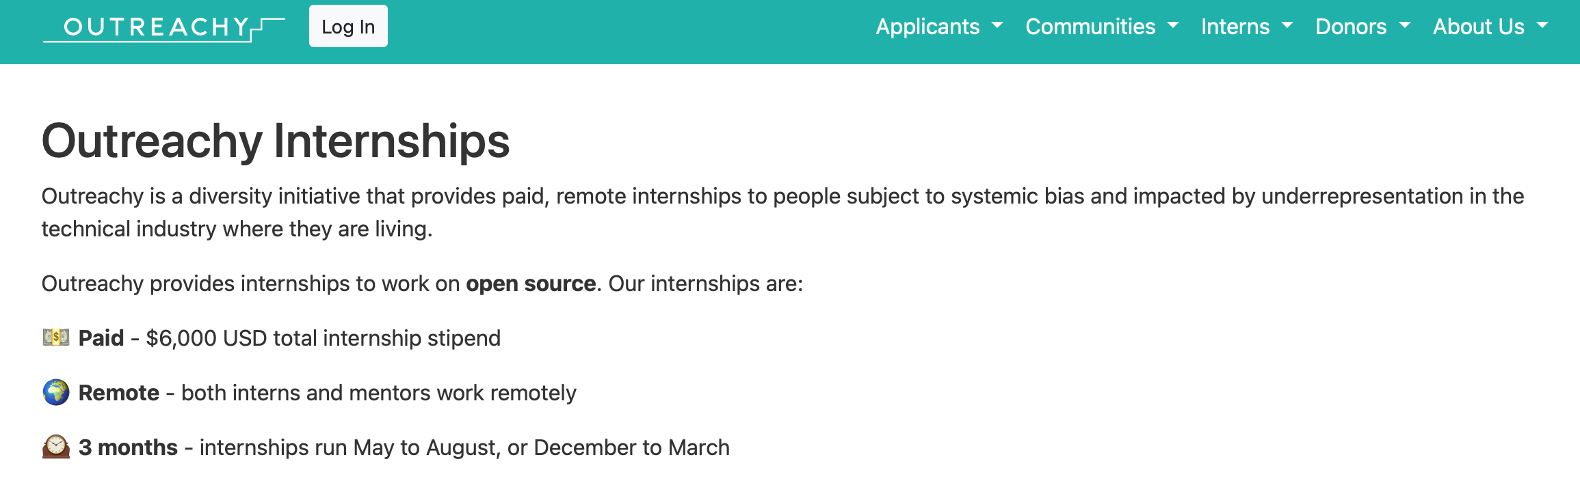Click the dollar banknote emoji icon
This screenshot has width=1580, height=496.
[56, 337]
